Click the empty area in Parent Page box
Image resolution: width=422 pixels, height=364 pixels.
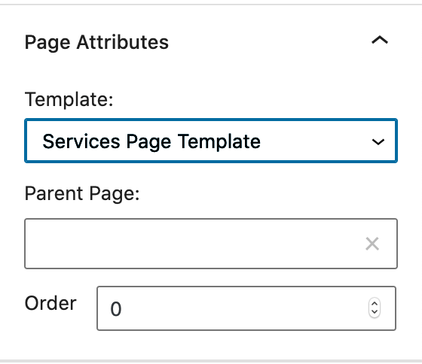(194, 244)
